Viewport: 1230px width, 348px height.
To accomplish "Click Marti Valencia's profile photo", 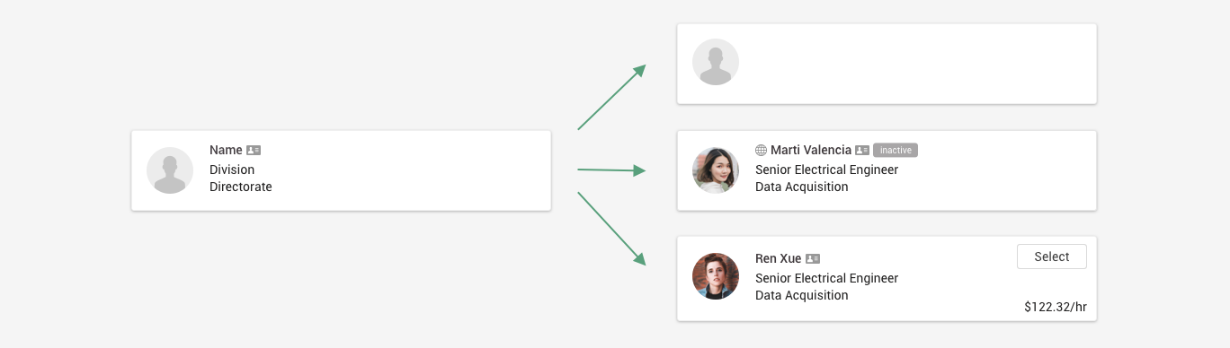I will (x=716, y=170).
